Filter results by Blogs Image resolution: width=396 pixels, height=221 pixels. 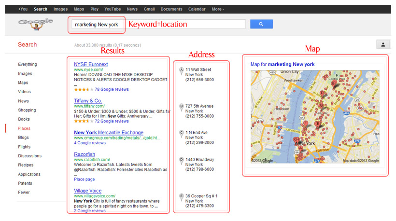tap(23, 138)
